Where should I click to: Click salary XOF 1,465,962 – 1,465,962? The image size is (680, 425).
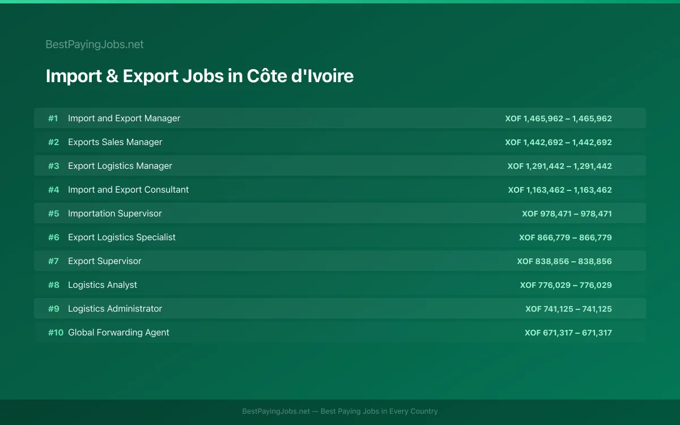(x=559, y=118)
